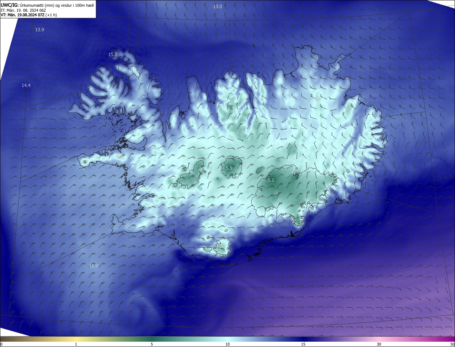Click the '1' tick on the color scale
The image size is (455, 347).
(x=76, y=345)
